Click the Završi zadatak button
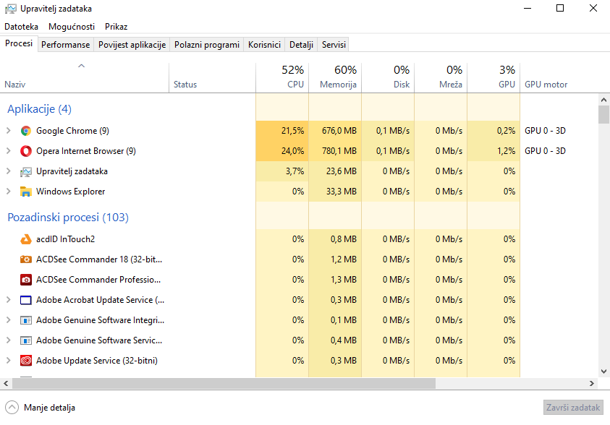 point(573,408)
